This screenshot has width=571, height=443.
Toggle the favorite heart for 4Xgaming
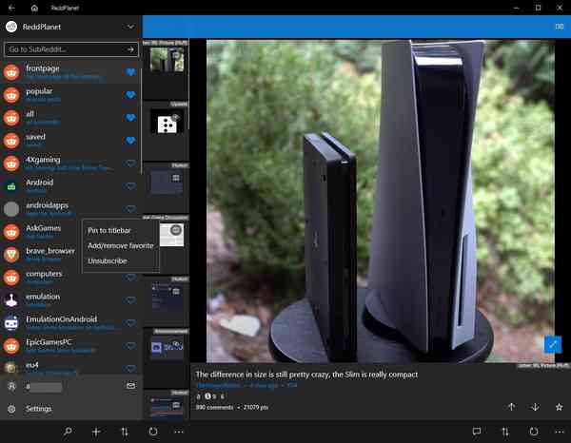130,164
